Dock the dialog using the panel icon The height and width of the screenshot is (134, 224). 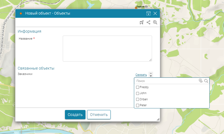click(x=148, y=13)
